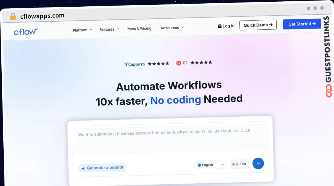This screenshot has height=186, width=334.
Task: Click the Log in link
Action: tap(226, 26)
